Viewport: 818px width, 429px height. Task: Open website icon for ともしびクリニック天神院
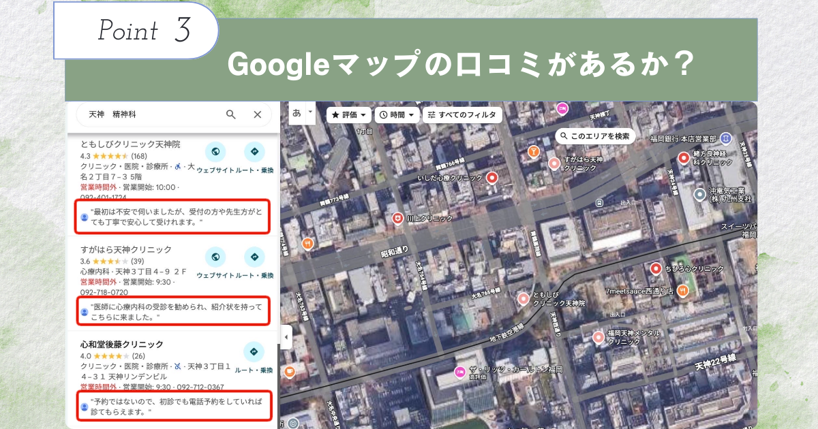(x=215, y=152)
